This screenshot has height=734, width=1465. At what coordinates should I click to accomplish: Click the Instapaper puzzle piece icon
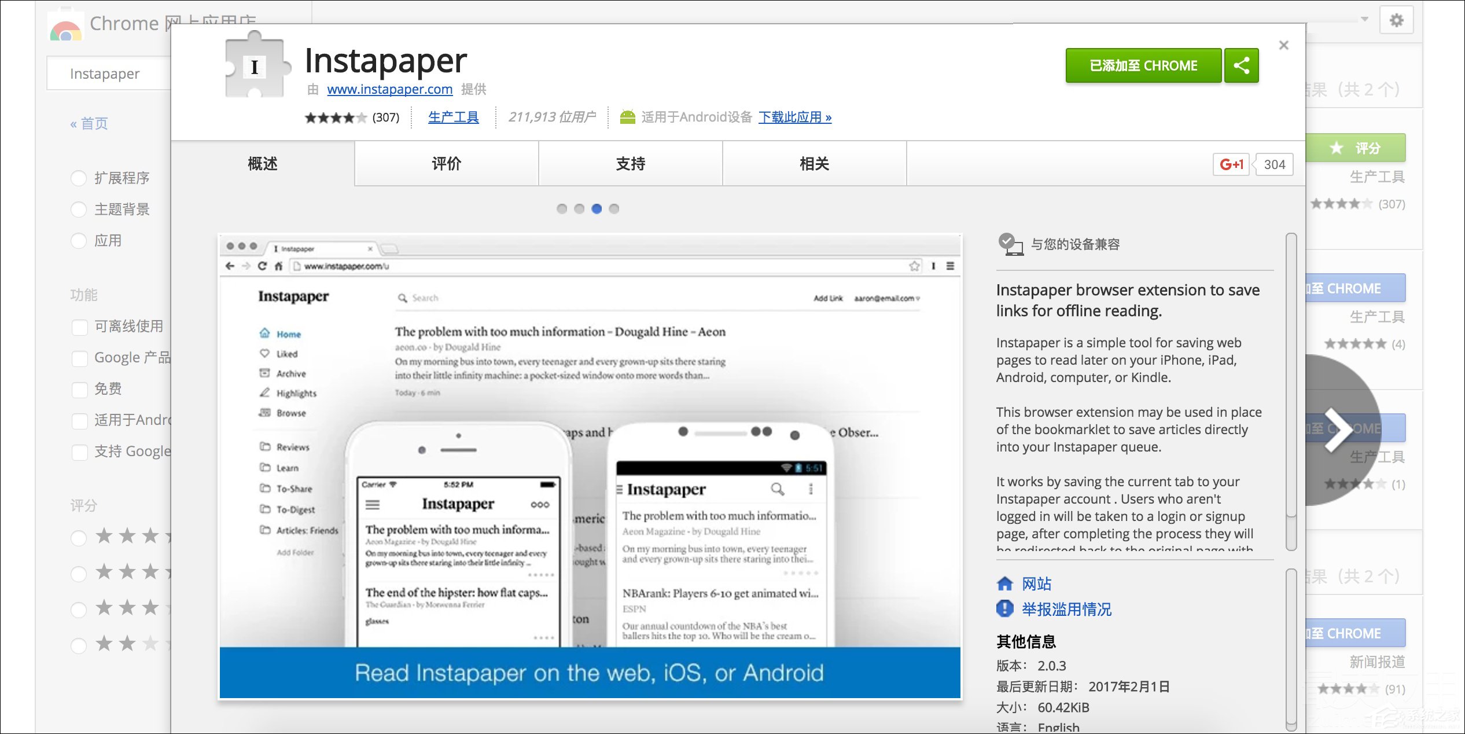[x=255, y=67]
